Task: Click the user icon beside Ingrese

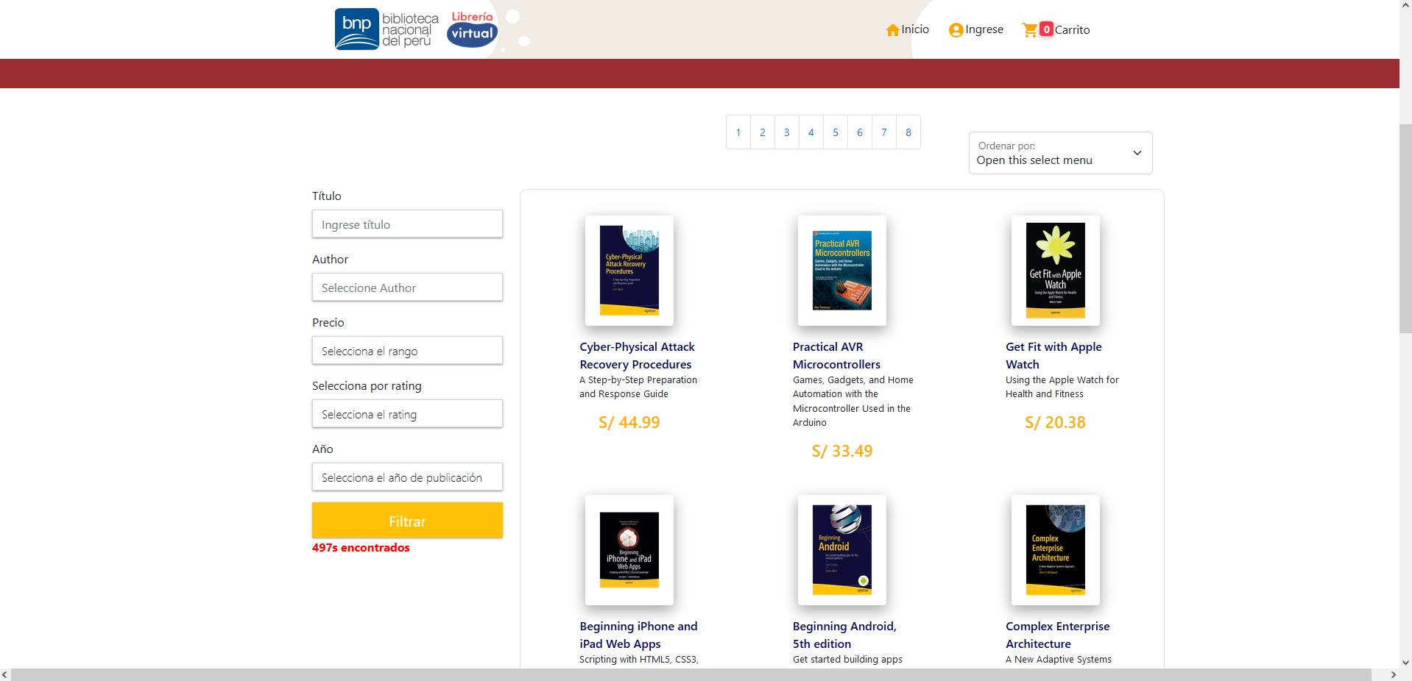Action: coord(955,29)
